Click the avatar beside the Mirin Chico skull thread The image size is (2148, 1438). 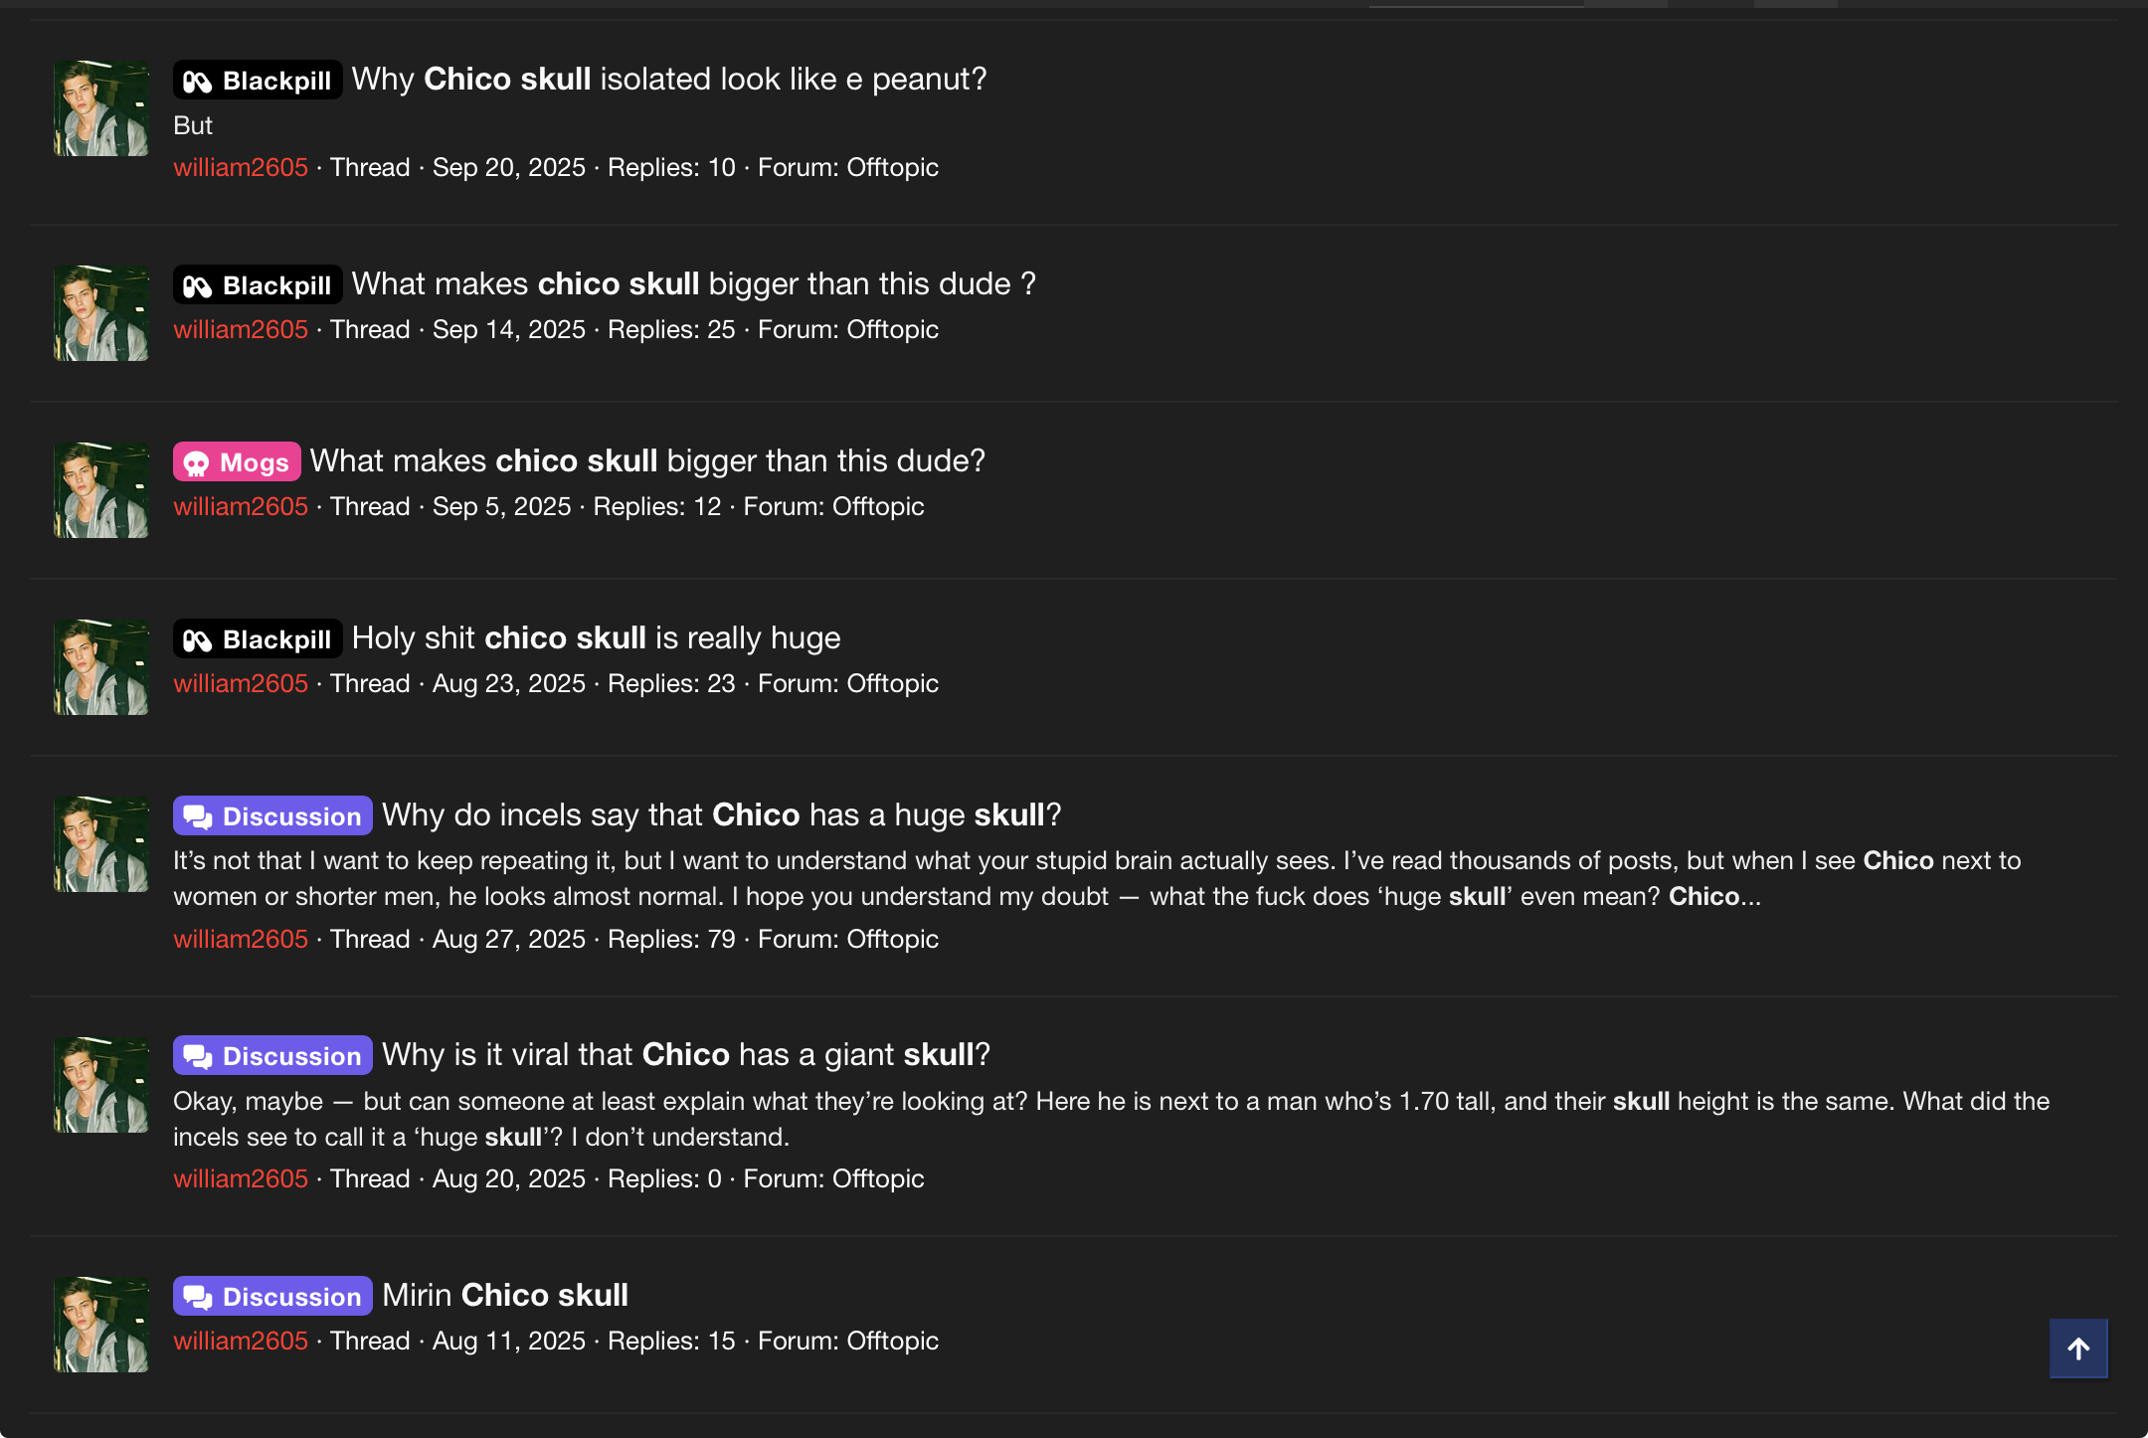tap(100, 1325)
